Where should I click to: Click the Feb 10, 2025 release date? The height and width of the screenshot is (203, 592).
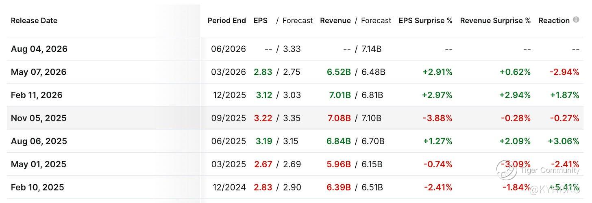pyautogui.click(x=37, y=187)
